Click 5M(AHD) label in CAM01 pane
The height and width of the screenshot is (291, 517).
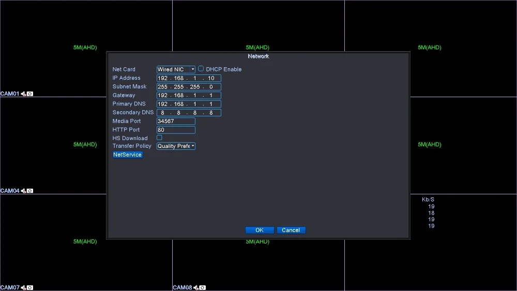[85, 48]
